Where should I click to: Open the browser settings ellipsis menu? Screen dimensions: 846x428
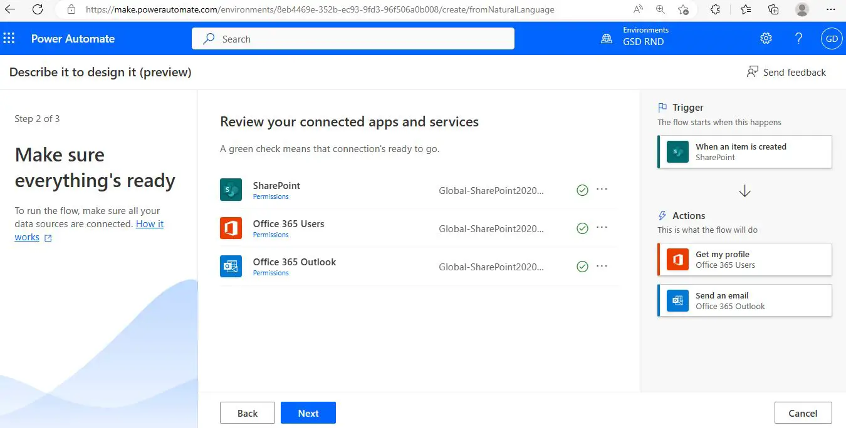point(832,9)
